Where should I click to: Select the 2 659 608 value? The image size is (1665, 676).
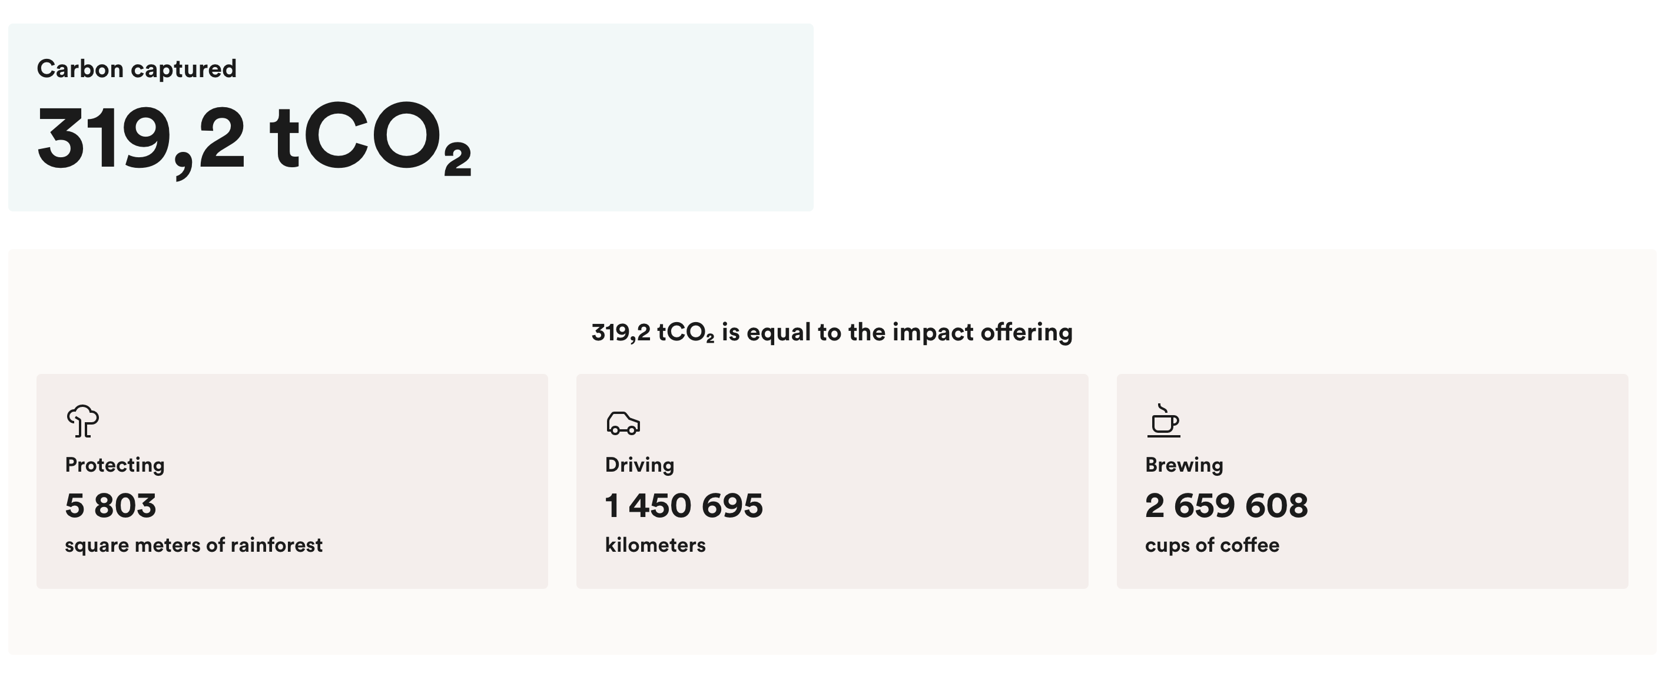1226,505
